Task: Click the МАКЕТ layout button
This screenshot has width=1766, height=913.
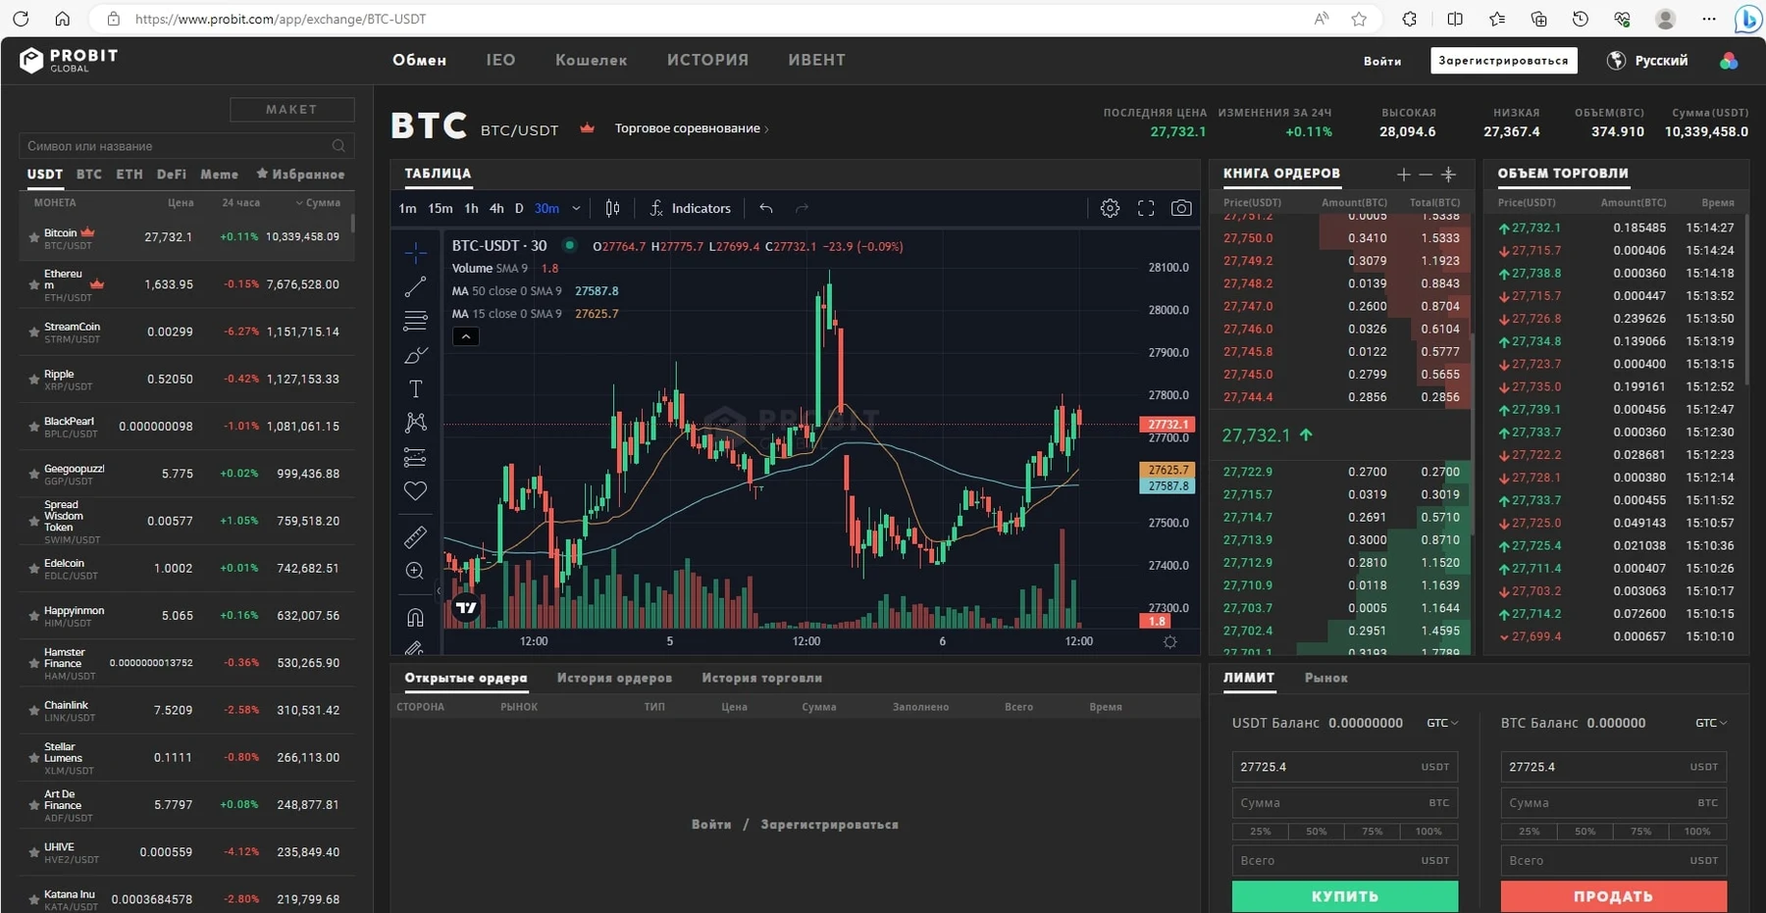Action: pos(292,110)
